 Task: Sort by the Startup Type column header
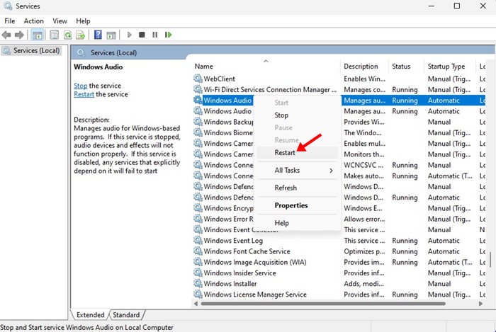[446, 67]
